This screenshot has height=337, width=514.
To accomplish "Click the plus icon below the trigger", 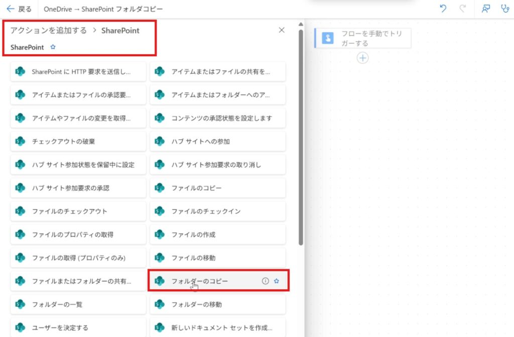I will (362, 58).
